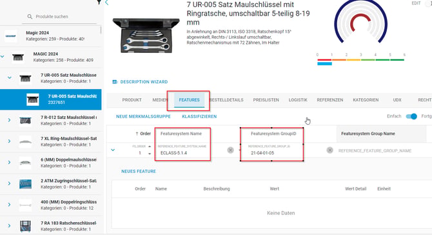Select the FEATURES tab
This screenshot has height=235, width=432.
[x=190, y=100]
